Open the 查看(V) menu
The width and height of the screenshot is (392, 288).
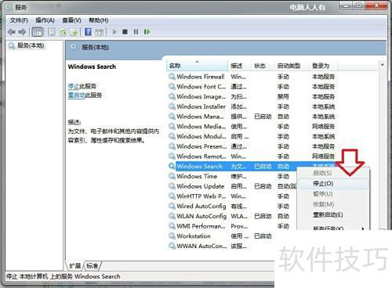click(72, 20)
